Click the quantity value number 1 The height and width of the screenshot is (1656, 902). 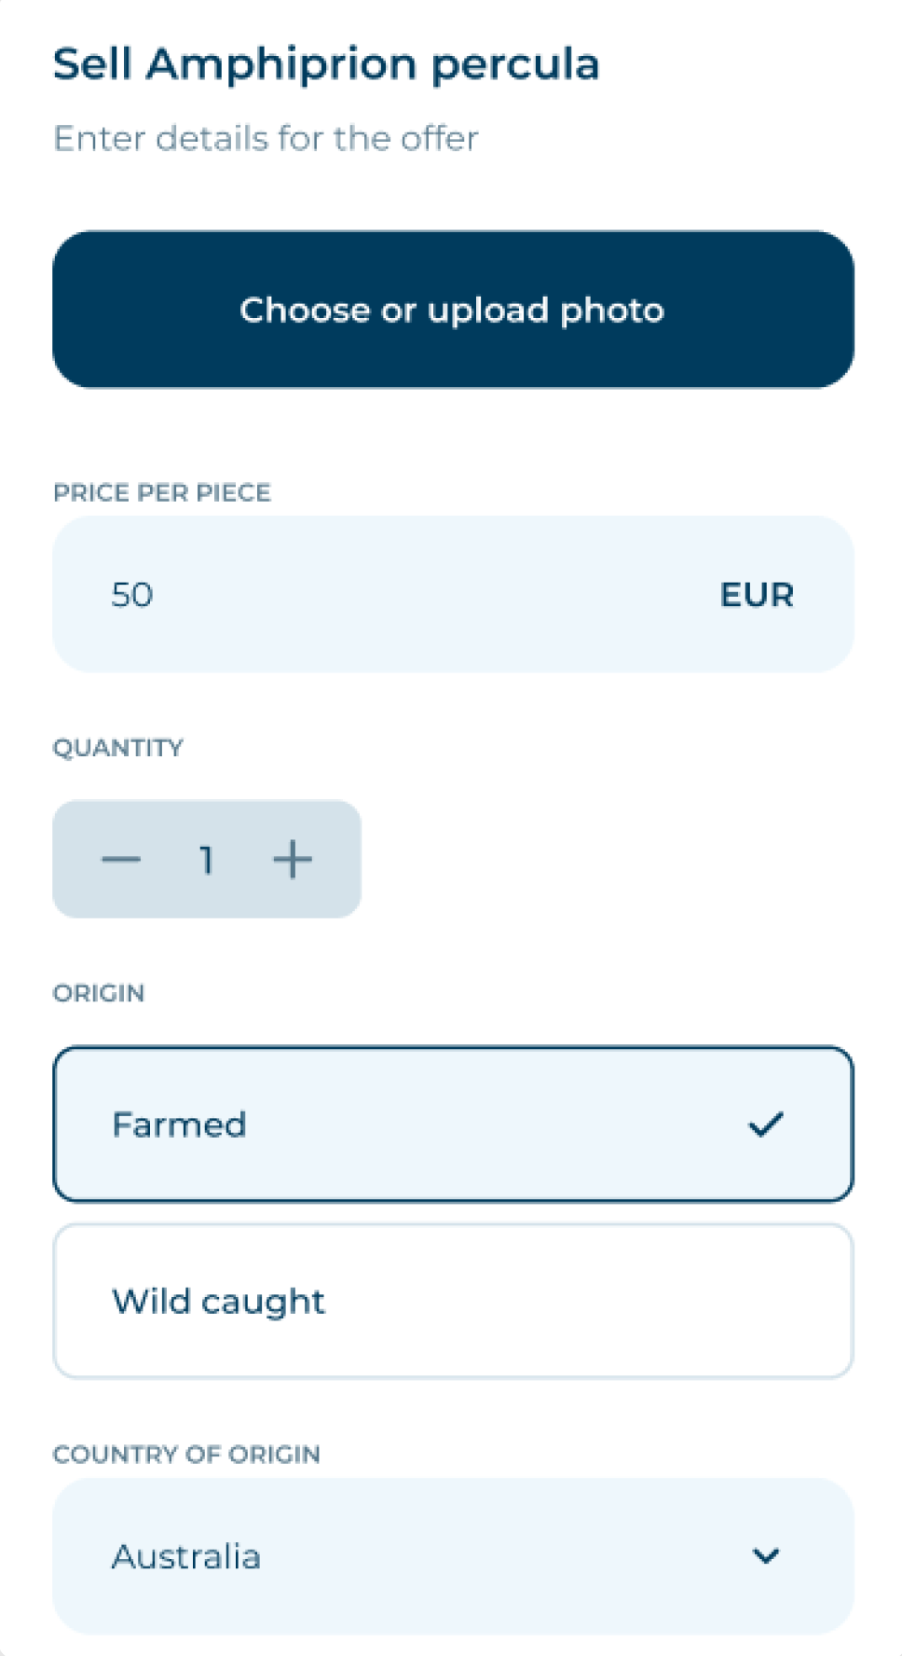point(207,860)
